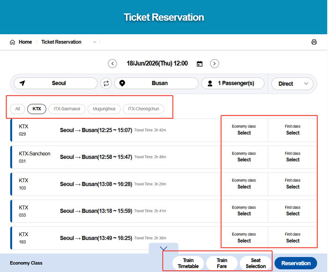
Task: Open the calendar date picker icon
Action: click(200, 64)
